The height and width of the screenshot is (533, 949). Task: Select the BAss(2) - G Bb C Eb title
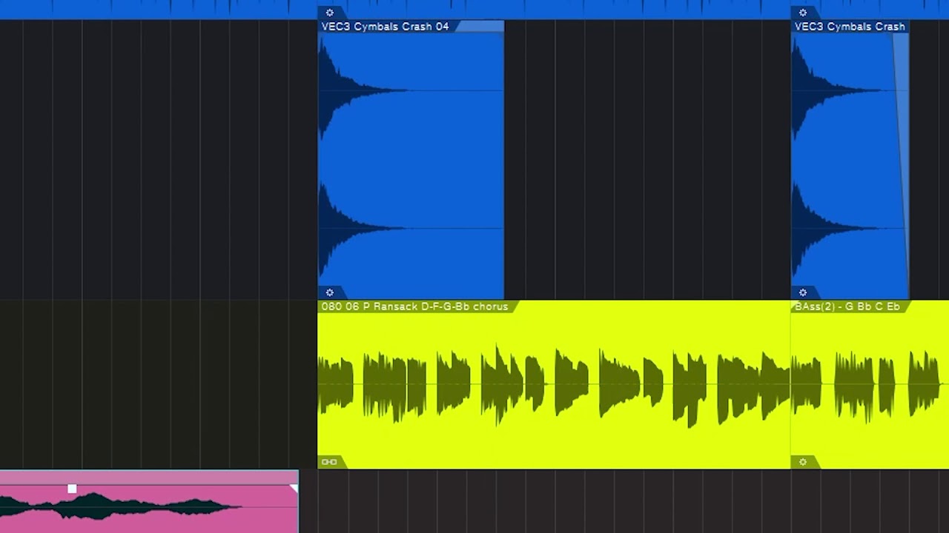tap(847, 306)
